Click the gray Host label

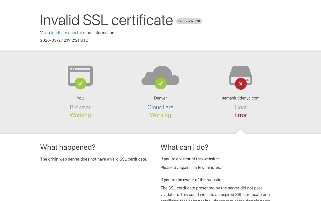pyautogui.click(x=241, y=107)
